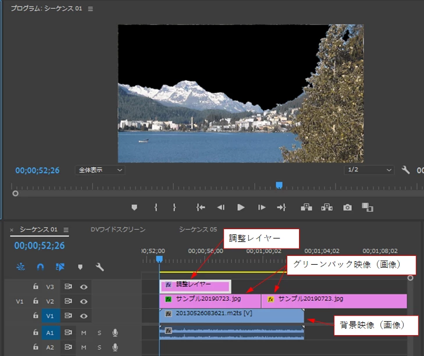The image size is (424, 356).
Task: Target the V3 track header
Action: pos(50,287)
